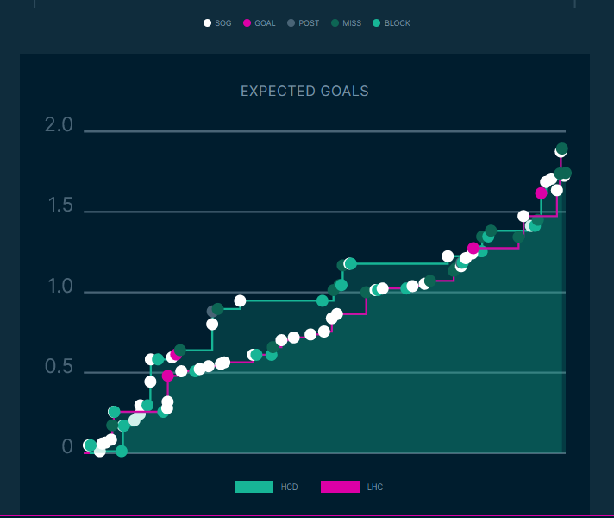614x518 pixels.
Task: Click the dark green MISS legend dot
Action: (334, 23)
